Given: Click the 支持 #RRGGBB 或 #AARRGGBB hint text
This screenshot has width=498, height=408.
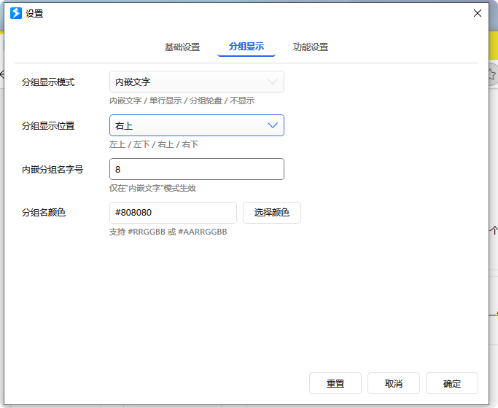Looking at the screenshot, I should coord(168,232).
